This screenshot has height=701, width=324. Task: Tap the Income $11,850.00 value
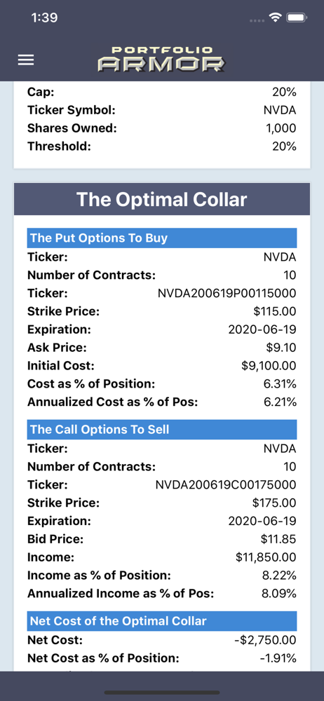pyautogui.click(x=266, y=557)
